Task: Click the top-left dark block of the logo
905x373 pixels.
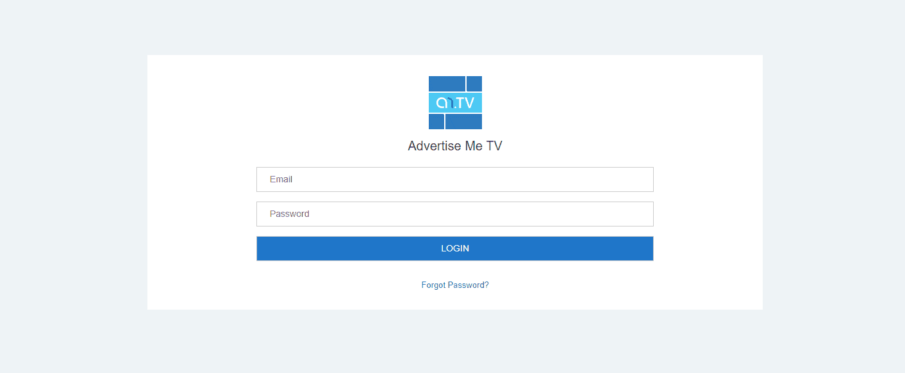Action: (445, 83)
